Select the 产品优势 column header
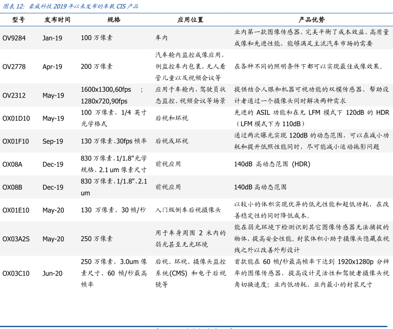 [311, 20]
